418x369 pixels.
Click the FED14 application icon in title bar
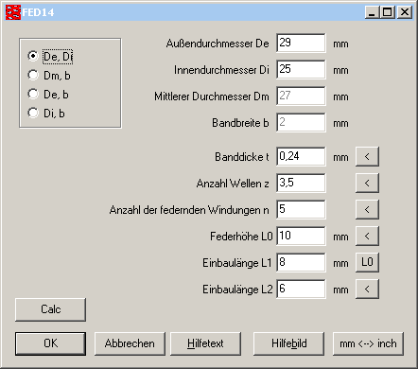(x=13, y=12)
